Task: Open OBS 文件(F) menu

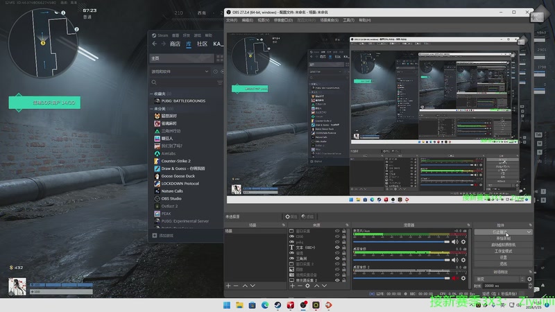Action: pyautogui.click(x=232, y=20)
